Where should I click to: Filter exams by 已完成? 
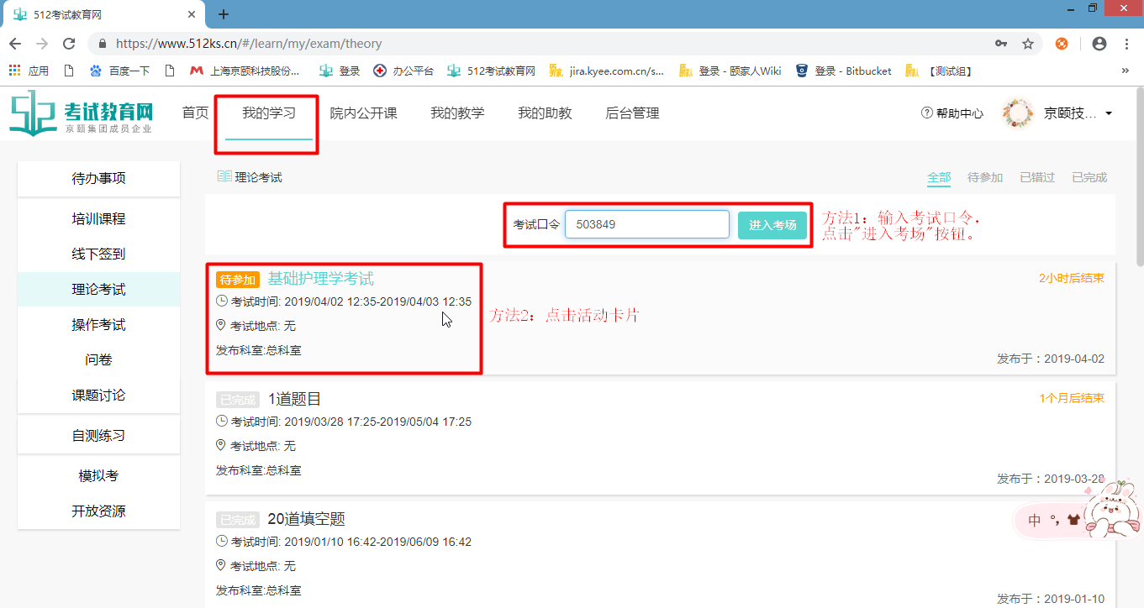tap(1089, 177)
